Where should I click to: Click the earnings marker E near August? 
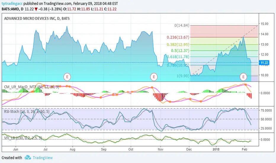[x=67, y=77]
